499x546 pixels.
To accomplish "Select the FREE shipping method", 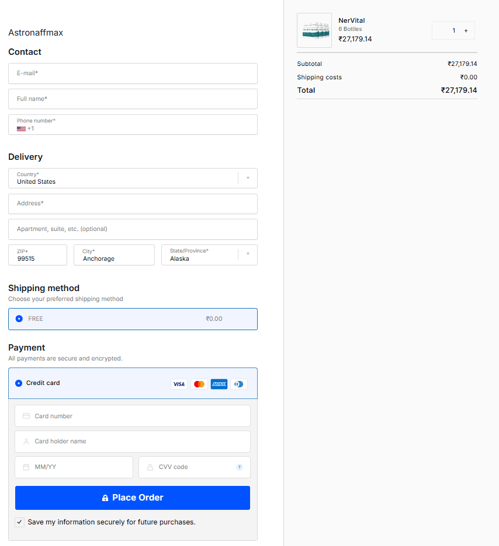I will [18, 318].
